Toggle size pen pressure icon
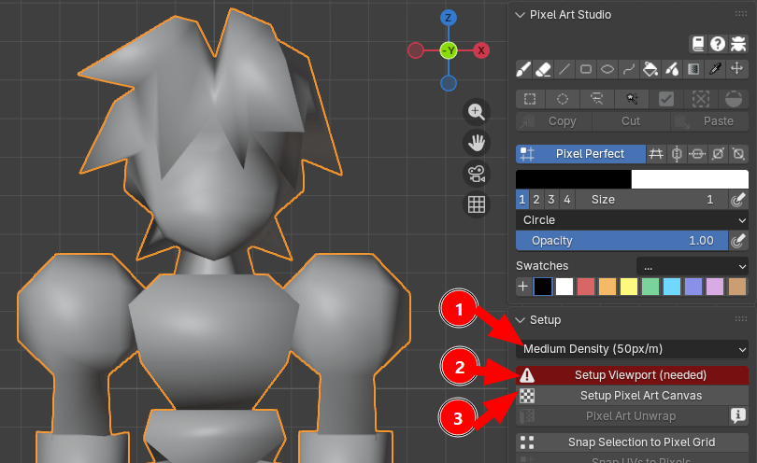This screenshot has width=757, height=463. click(x=738, y=200)
